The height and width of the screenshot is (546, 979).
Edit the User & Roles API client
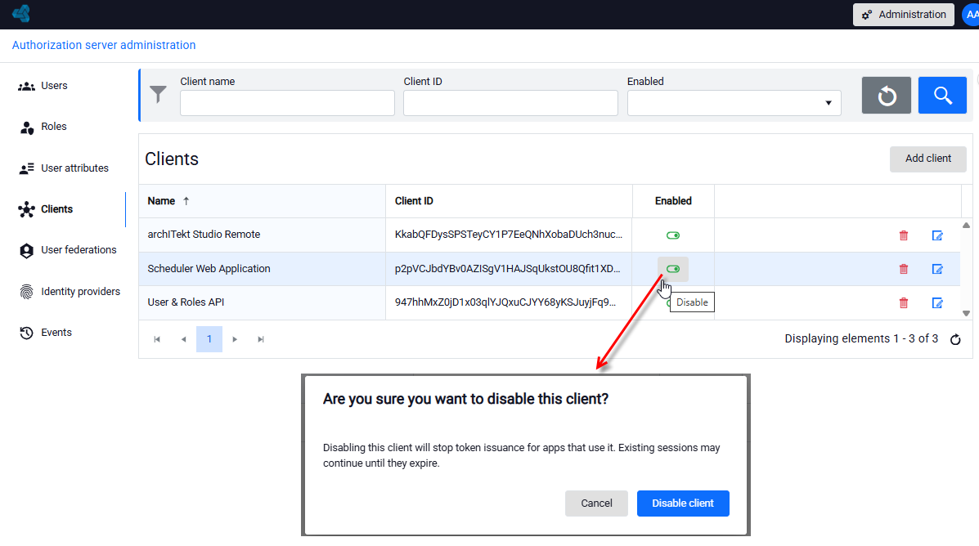(x=937, y=302)
